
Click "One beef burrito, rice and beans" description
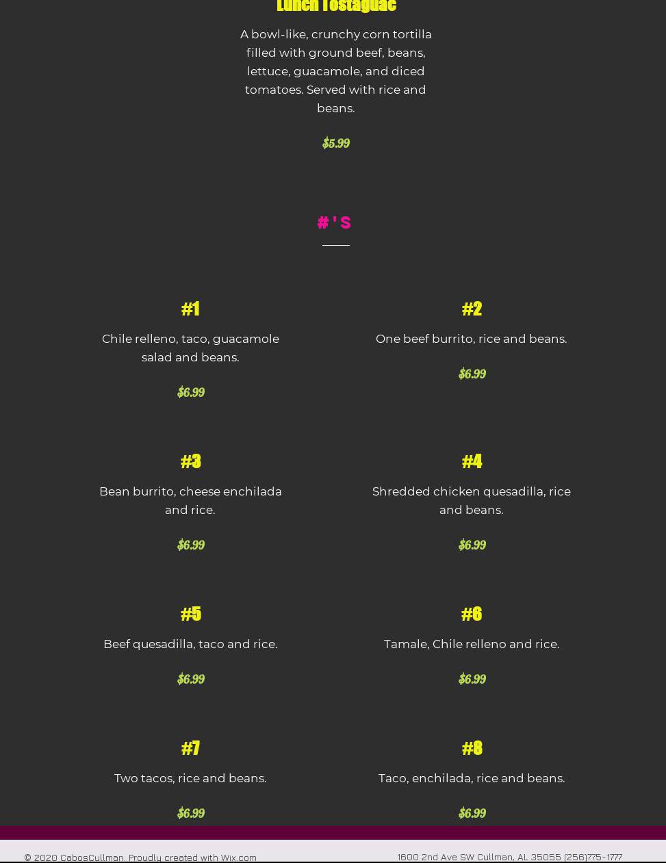[471, 339]
